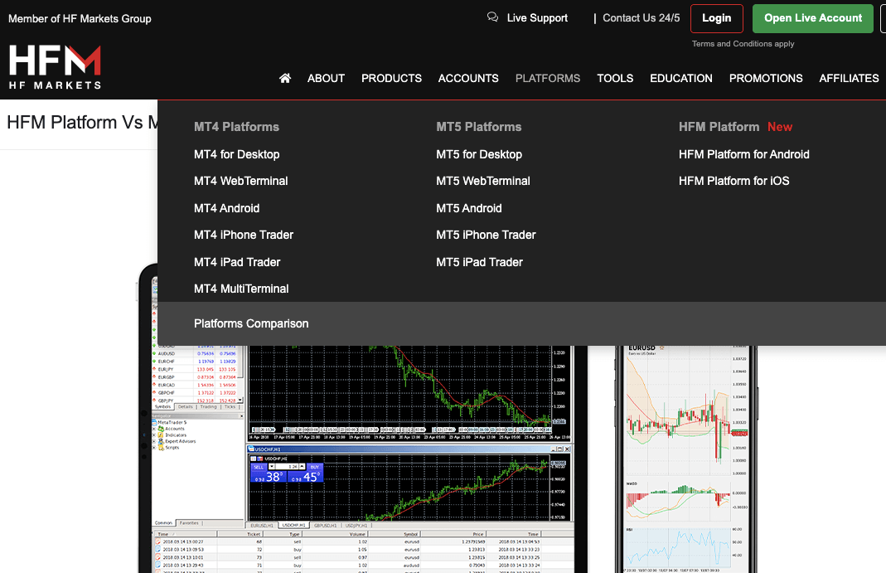Click the MetaTrader desktop screenshot image

click(x=363, y=459)
